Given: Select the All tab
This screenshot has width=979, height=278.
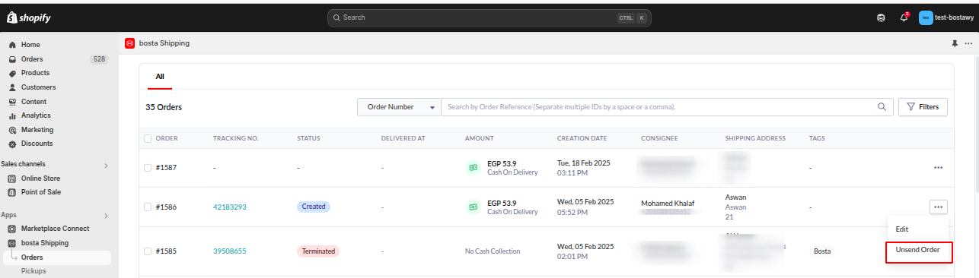Looking at the screenshot, I should coord(160,77).
